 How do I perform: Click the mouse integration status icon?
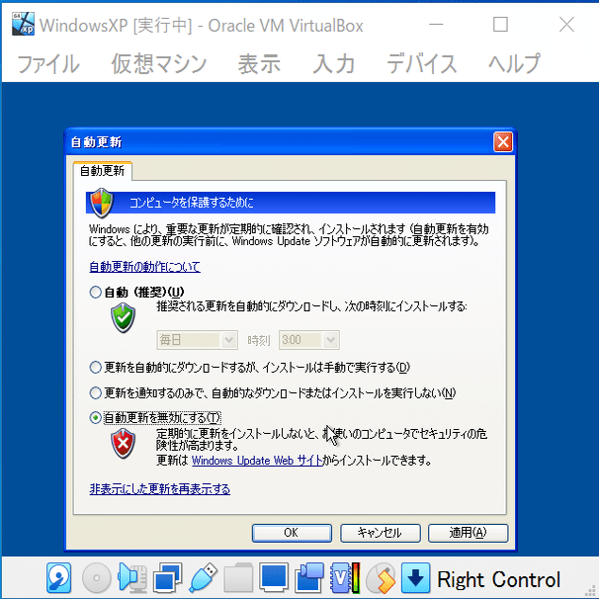[381, 577]
